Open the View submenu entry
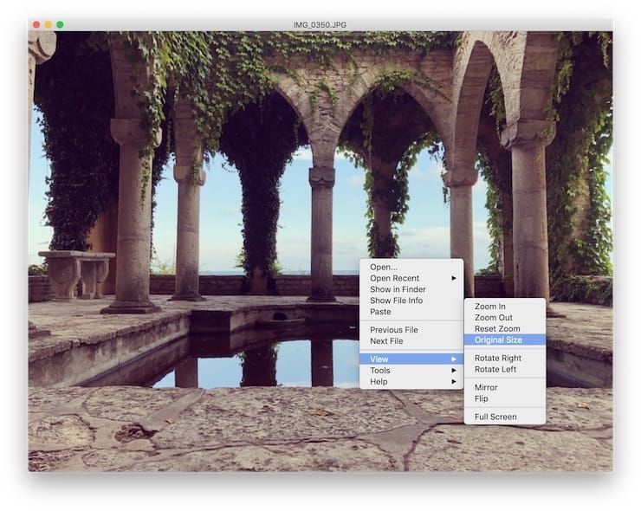 point(411,359)
